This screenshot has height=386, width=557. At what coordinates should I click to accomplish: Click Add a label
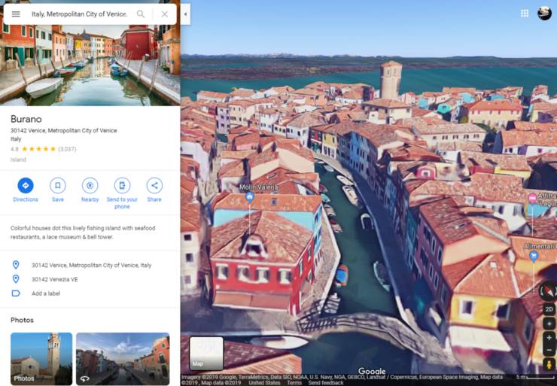click(46, 293)
